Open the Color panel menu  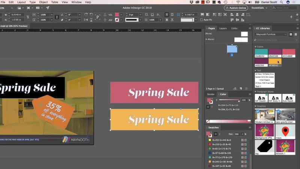click(250, 94)
